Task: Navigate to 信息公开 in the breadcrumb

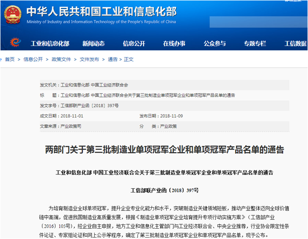Action: 33,59
